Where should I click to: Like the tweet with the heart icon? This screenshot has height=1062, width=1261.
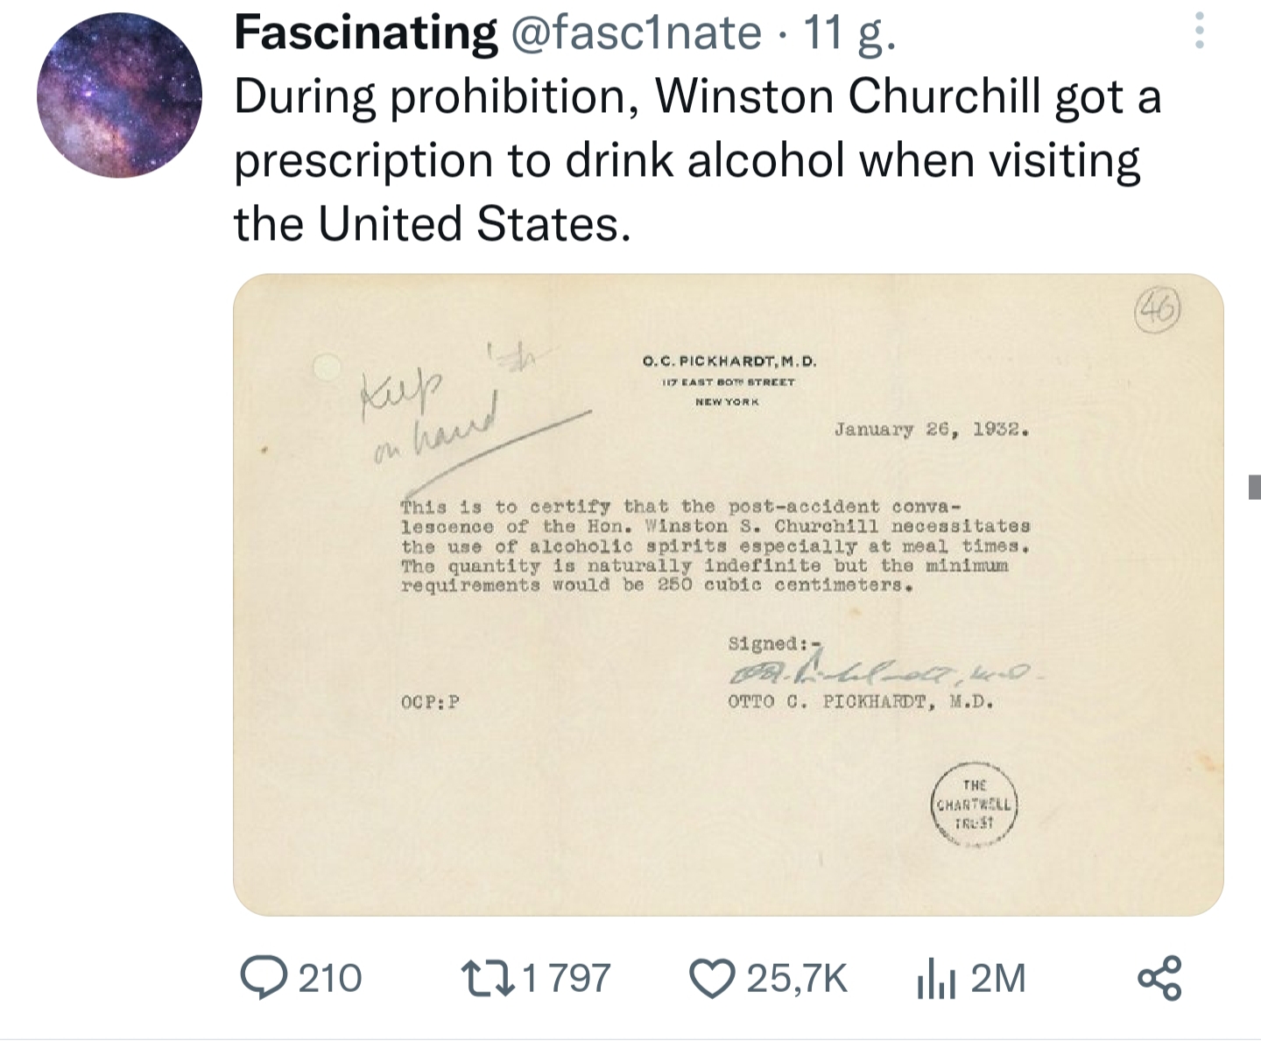tap(713, 978)
